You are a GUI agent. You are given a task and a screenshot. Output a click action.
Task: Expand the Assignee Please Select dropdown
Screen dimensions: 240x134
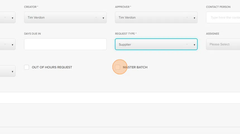coord(223,44)
